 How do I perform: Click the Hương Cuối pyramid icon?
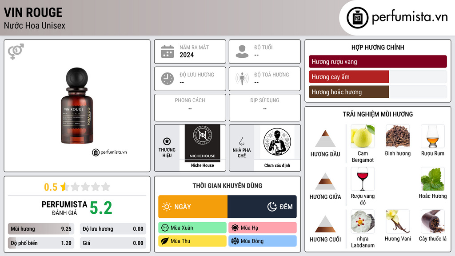[325, 224]
